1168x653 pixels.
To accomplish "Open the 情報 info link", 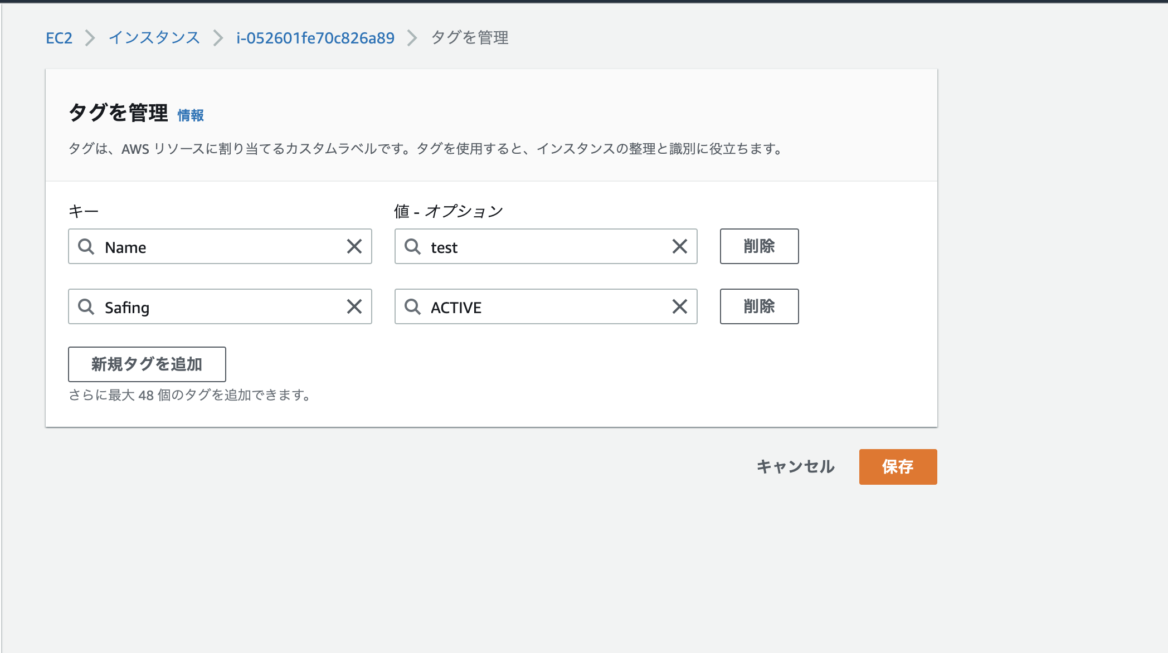I will pos(191,115).
